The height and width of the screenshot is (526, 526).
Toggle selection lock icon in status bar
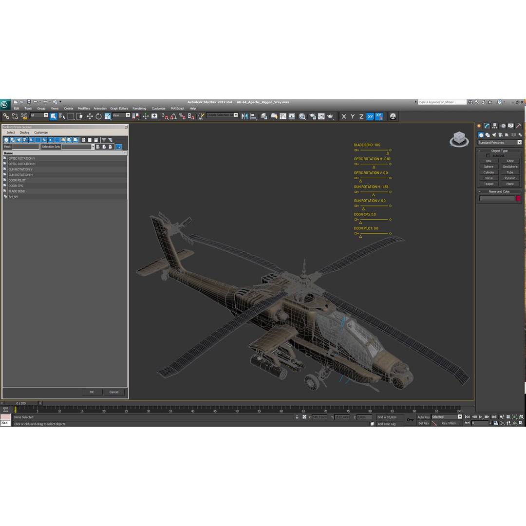297,417
